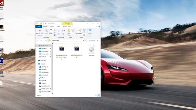Open Customize Quick Access Toolbar dropdown
Viewport: 196px width, 110px height.
(x=46, y=24)
